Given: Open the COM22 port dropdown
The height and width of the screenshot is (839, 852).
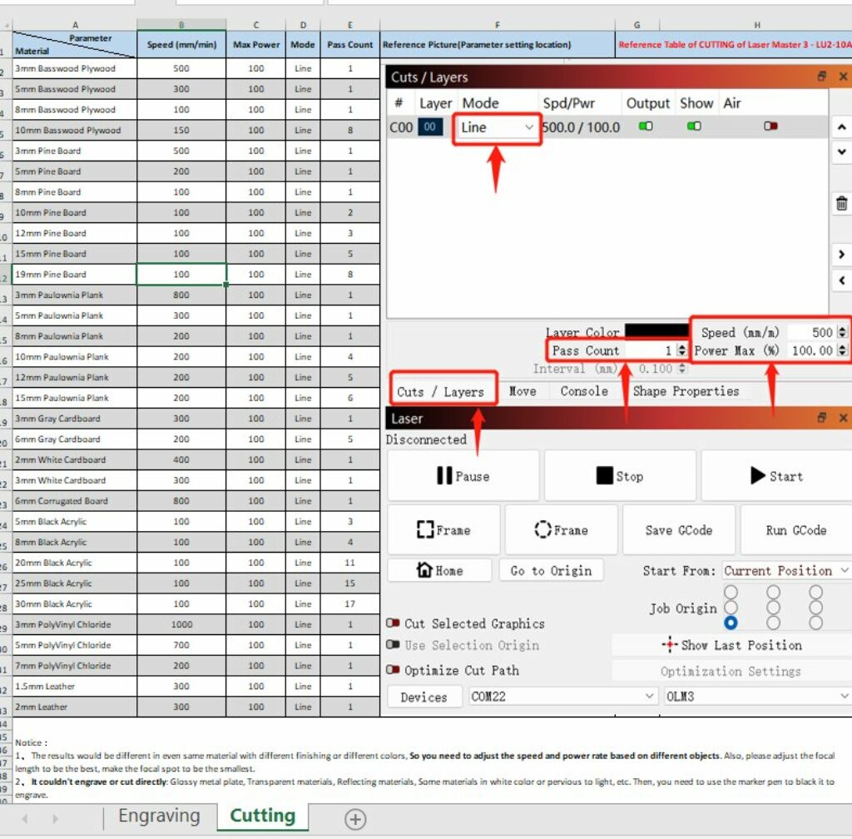Looking at the screenshot, I should [x=562, y=697].
